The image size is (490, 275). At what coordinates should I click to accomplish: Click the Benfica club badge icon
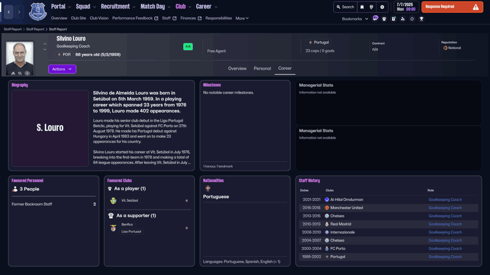tap(113, 228)
